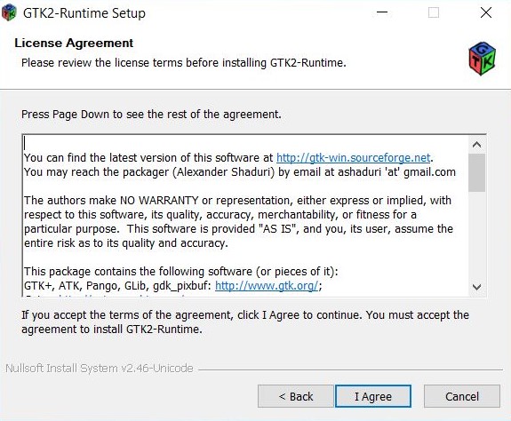The image size is (511, 421).
Task: Go back with the < Back button
Action: click(x=296, y=396)
